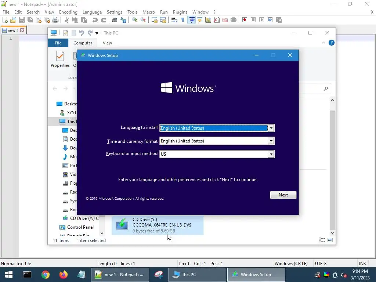
Task: Cut using the scissors icon in Notepad++
Action: click(67, 20)
